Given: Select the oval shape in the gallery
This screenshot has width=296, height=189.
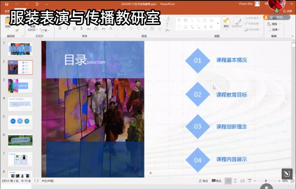Looking at the screenshot, I should click(x=211, y=20).
